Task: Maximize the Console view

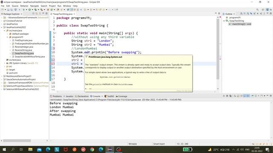Action: coord(271,96)
